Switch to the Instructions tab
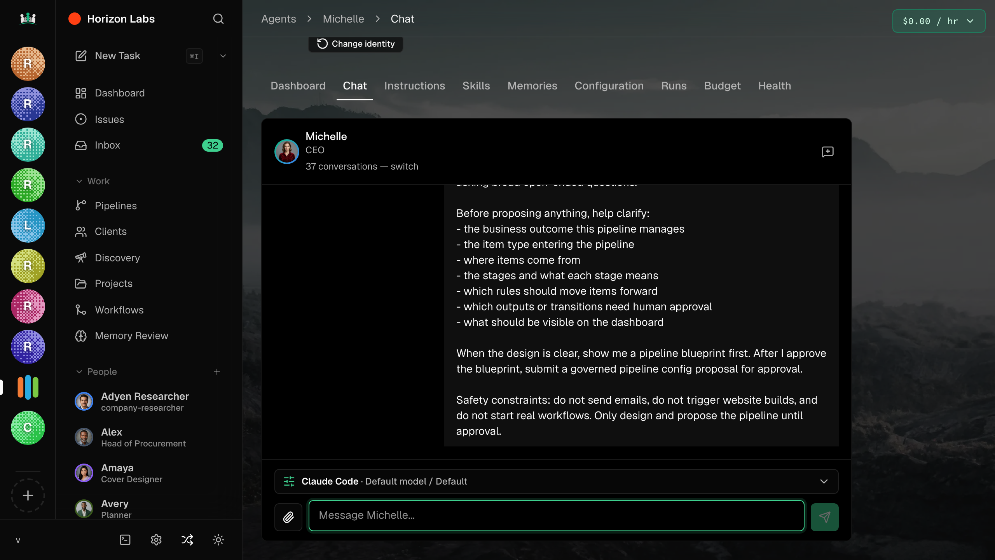995x560 pixels. click(415, 86)
